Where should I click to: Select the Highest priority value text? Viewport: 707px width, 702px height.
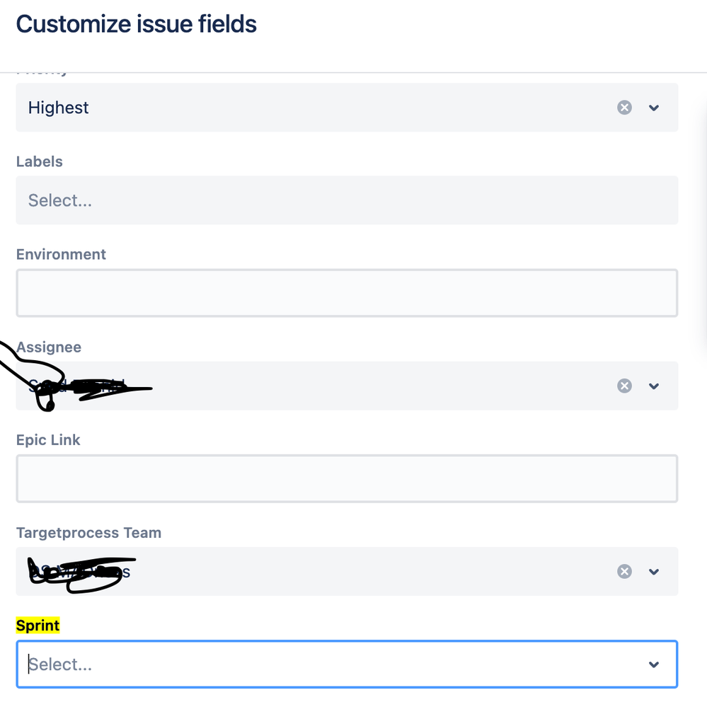pyautogui.click(x=58, y=108)
